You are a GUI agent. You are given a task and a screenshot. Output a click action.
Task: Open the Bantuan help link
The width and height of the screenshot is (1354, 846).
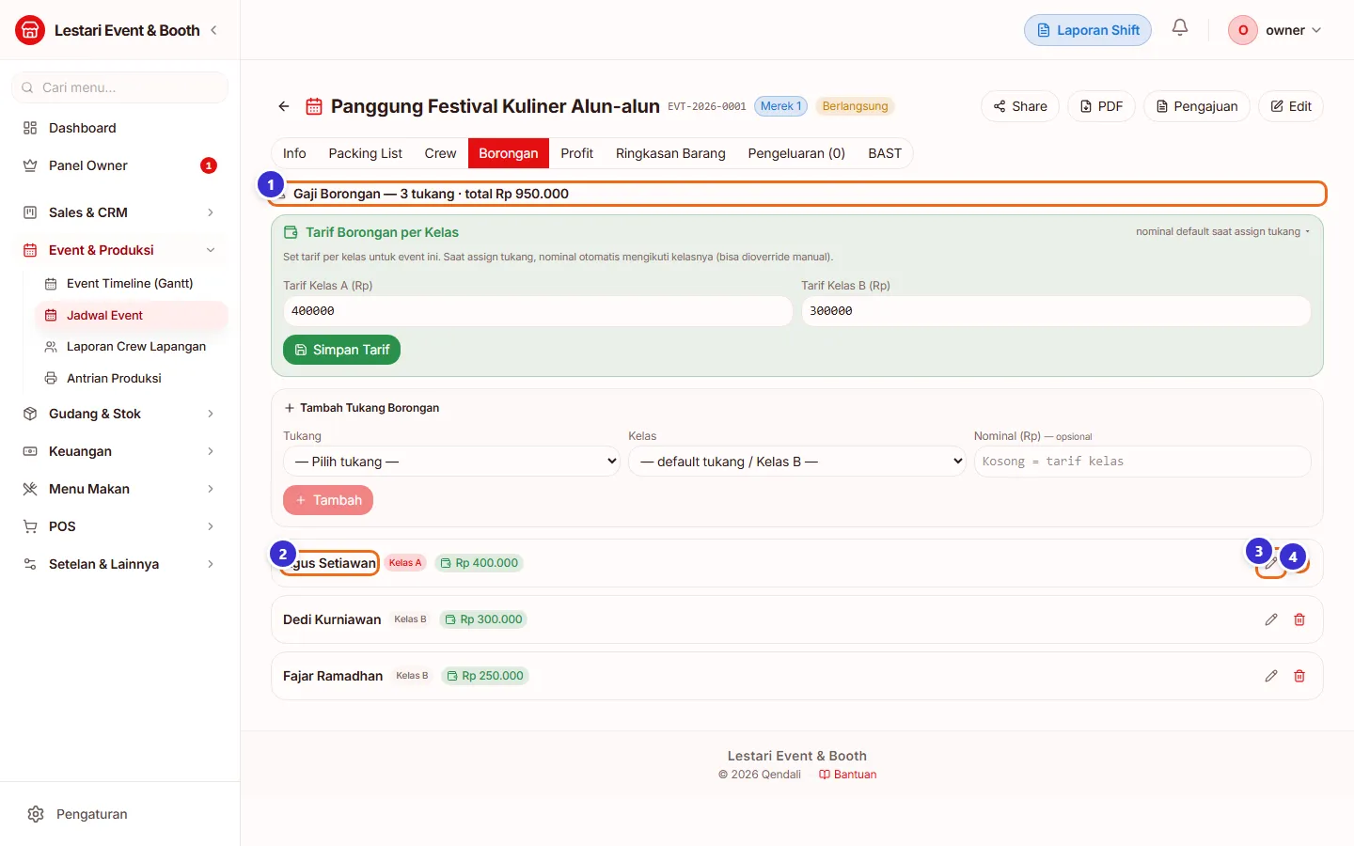[x=847, y=775]
